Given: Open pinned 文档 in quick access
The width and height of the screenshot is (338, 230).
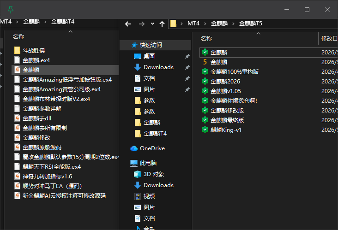Looking at the screenshot, I should 149,78.
